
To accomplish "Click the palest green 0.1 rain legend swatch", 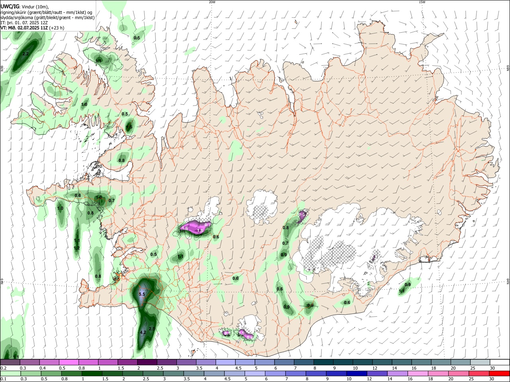I will point(10,374).
